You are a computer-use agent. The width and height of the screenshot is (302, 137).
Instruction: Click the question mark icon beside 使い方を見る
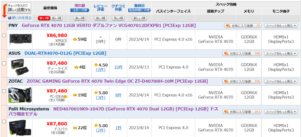10,18
